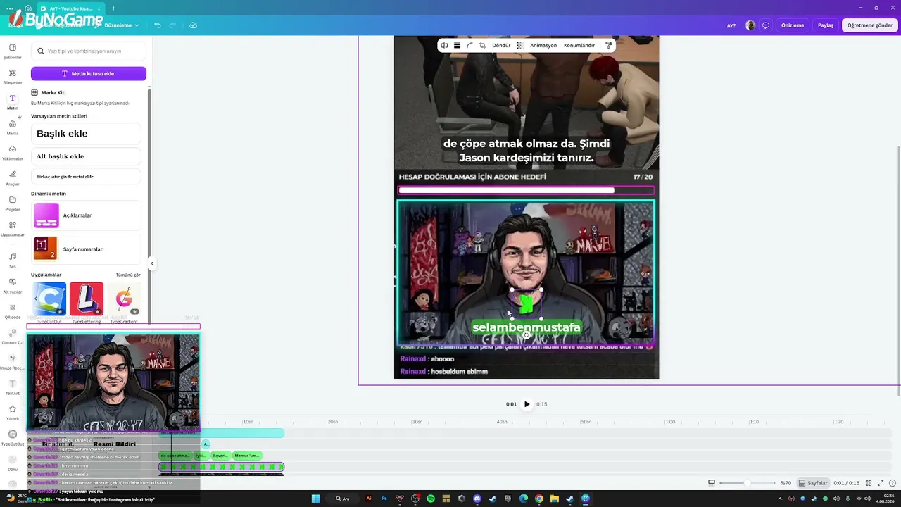Open the Ses (Audio) sidebar panel
901x507 pixels.
click(x=13, y=261)
